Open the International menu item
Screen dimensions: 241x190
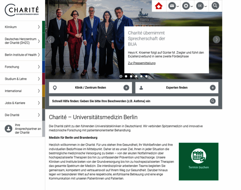21,91
